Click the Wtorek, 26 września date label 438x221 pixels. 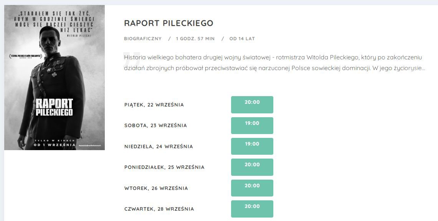156,188
